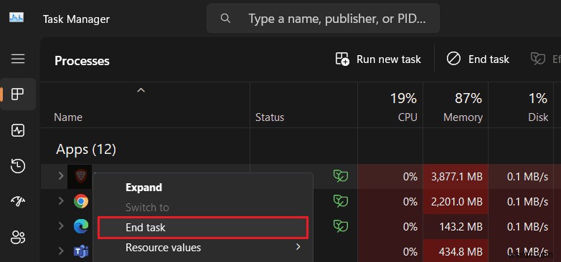561x262 pixels.
Task: Click efficiency leaf icon in 143.2 MB row
Action: click(x=341, y=226)
